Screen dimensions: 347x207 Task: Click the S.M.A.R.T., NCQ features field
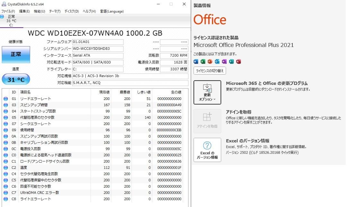(x=130, y=83)
